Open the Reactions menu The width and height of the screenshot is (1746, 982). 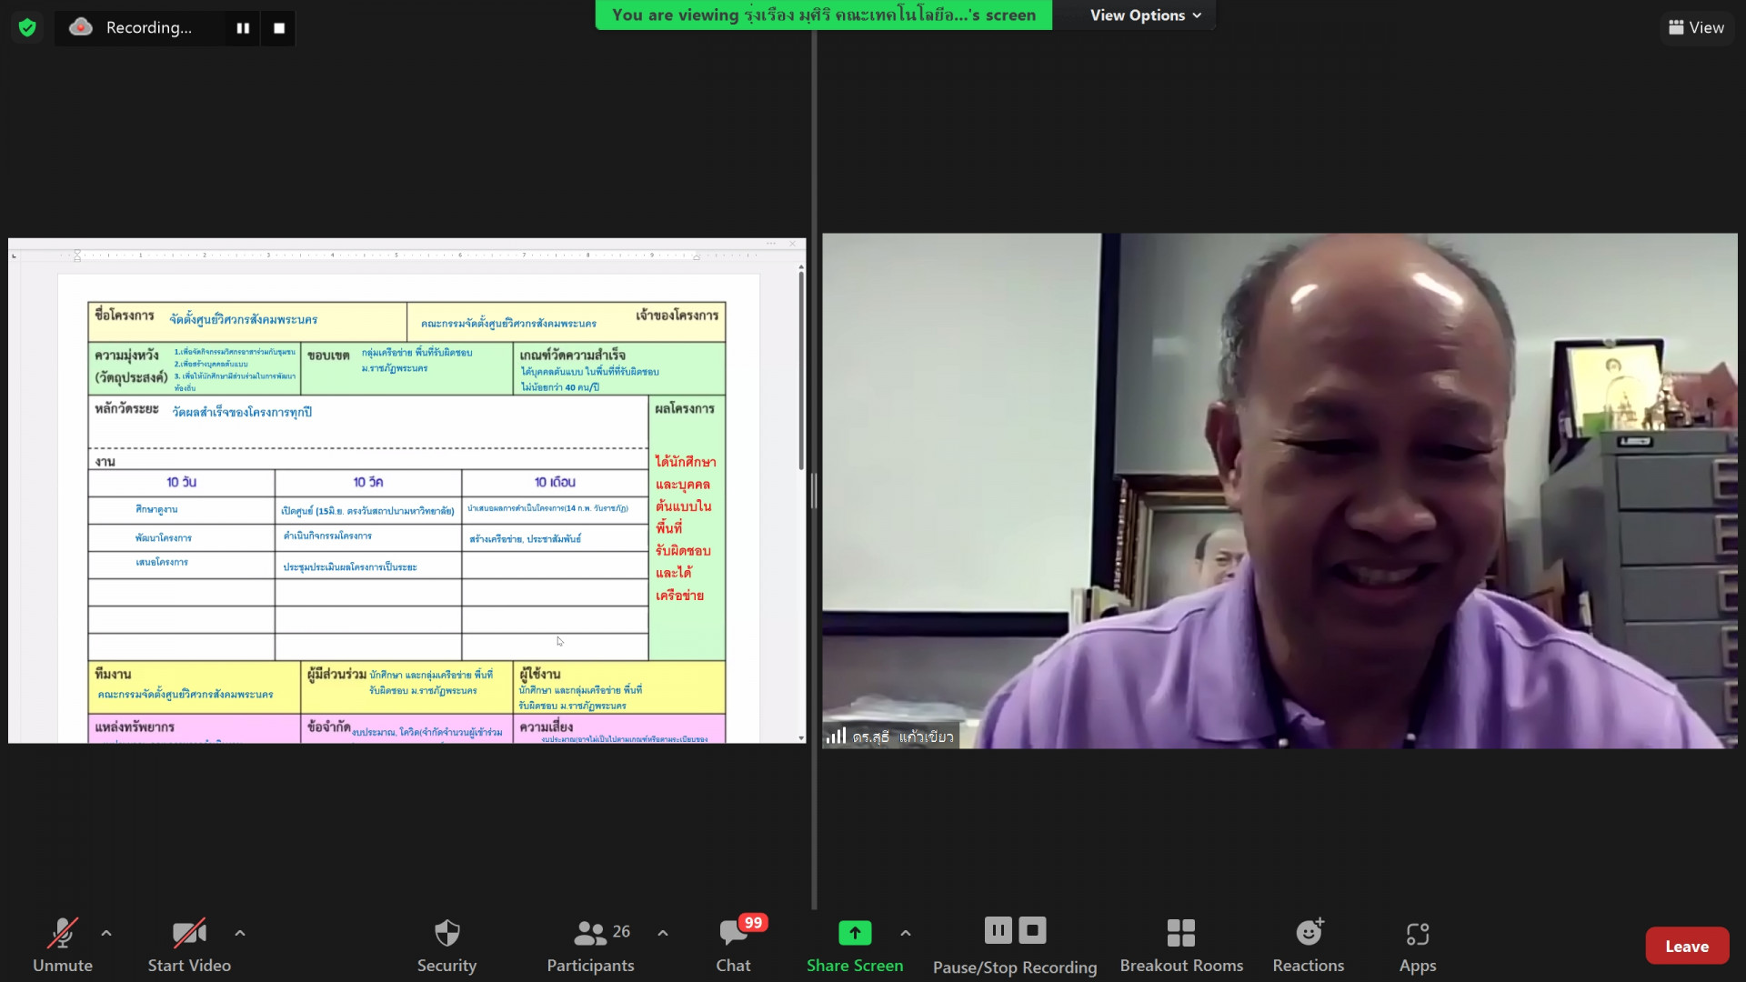coord(1309,946)
